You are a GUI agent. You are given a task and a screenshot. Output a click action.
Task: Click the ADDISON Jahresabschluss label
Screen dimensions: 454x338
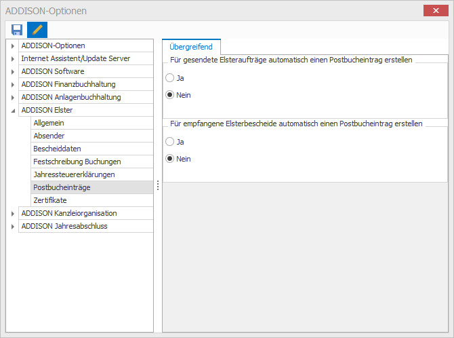point(64,226)
